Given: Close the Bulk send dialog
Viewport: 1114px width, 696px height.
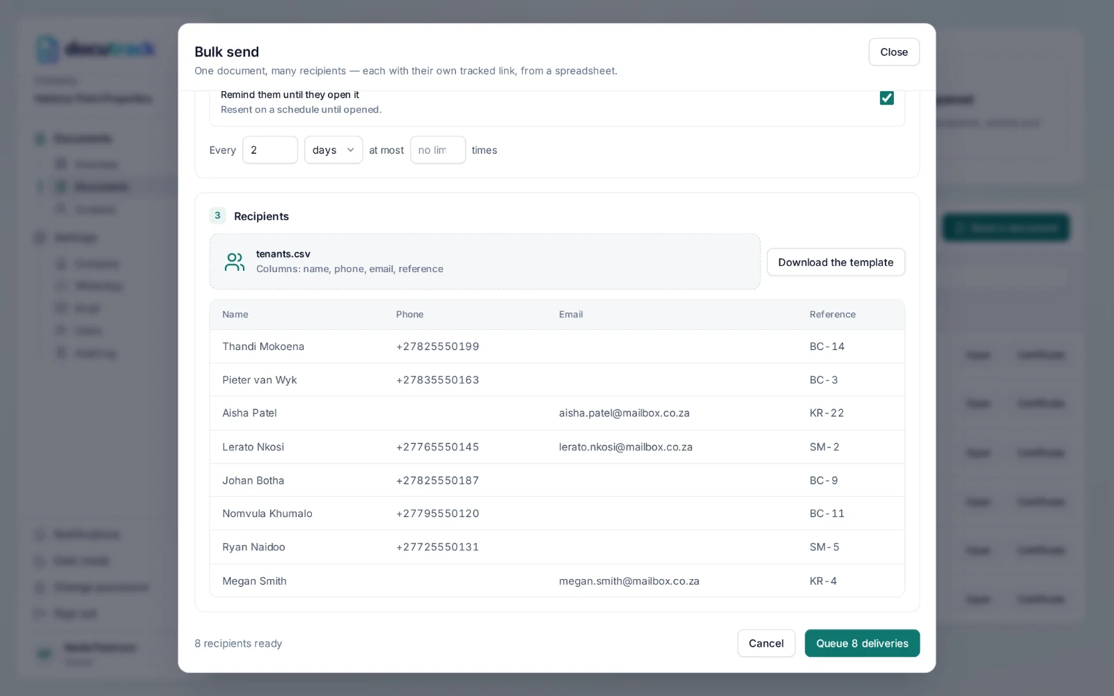Looking at the screenshot, I should 894,52.
